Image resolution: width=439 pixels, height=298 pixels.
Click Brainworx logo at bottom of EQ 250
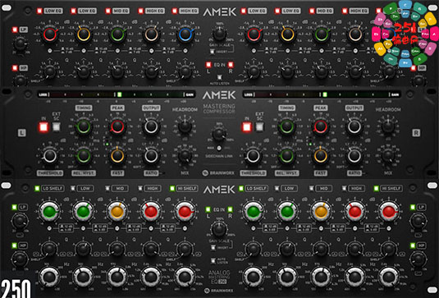pyautogui.click(x=218, y=291)
